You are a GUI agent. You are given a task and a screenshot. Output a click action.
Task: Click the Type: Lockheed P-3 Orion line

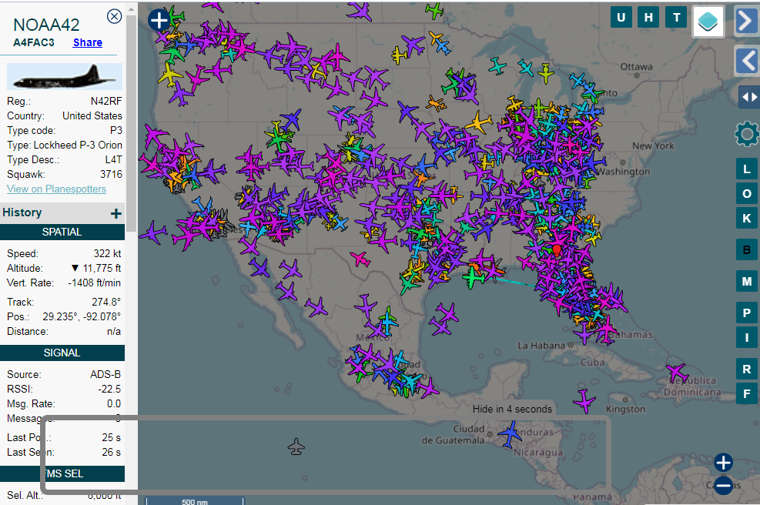point(65,145)
